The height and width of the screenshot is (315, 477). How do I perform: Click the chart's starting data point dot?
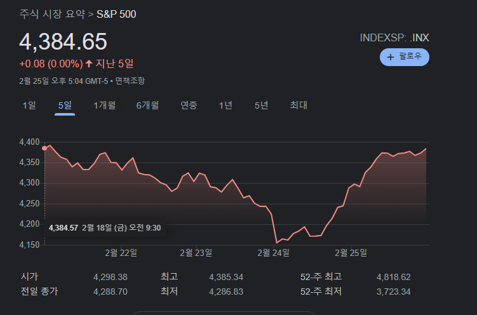click(x=44, y=149)
